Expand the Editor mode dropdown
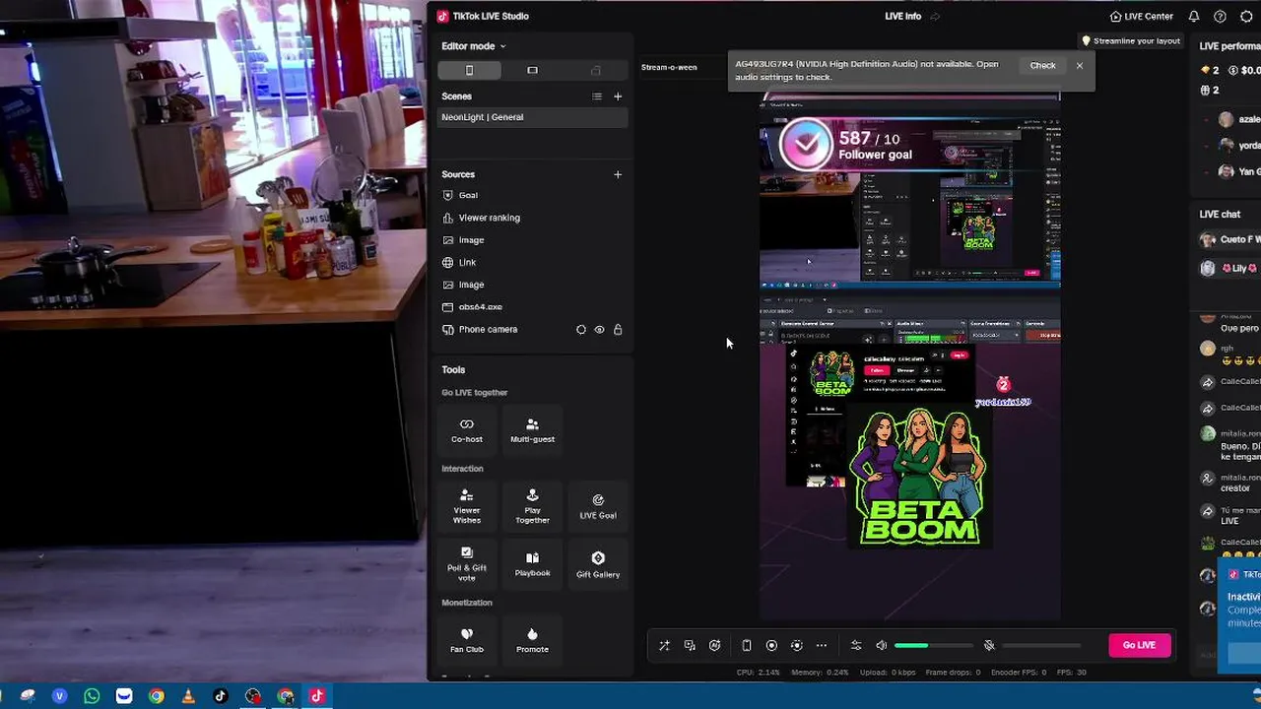 473,46
